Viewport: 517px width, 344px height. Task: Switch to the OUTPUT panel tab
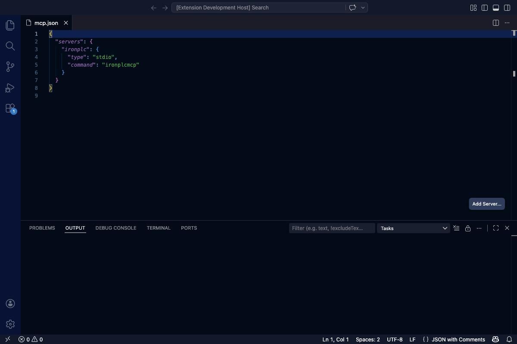coord(75,228)
